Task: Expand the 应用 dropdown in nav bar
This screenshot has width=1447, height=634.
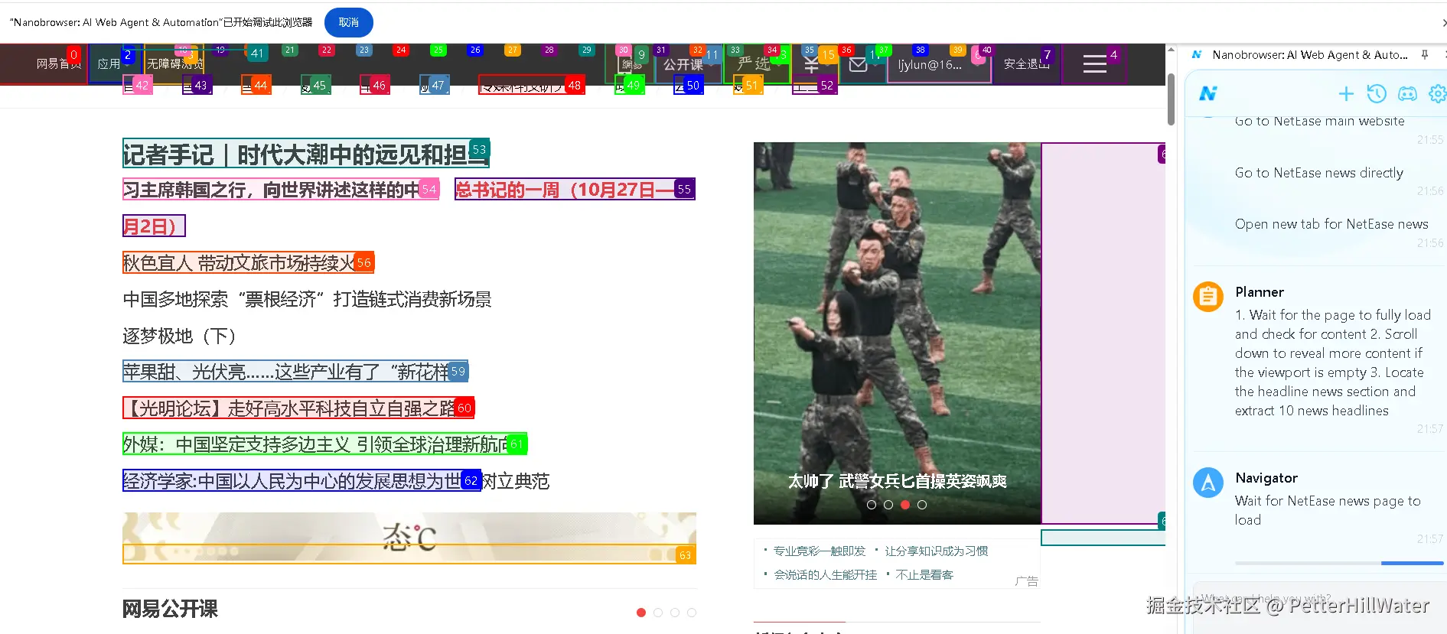Action: (x=112, y=63)
